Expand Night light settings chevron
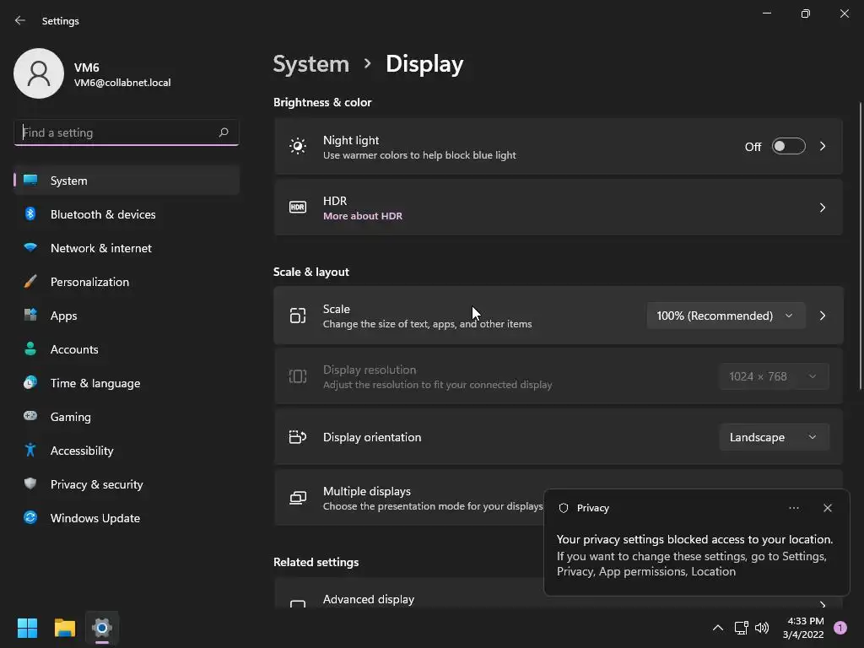The width and height of the screenshot is (864, 648). point(823,147)
